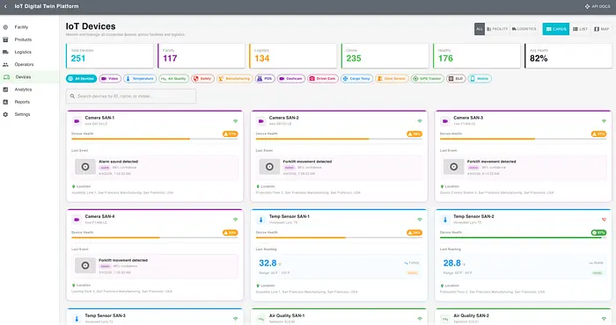Filter by Cargo Temp devices
The height and width of the screenshot is (325, 616).
point(356,79)
